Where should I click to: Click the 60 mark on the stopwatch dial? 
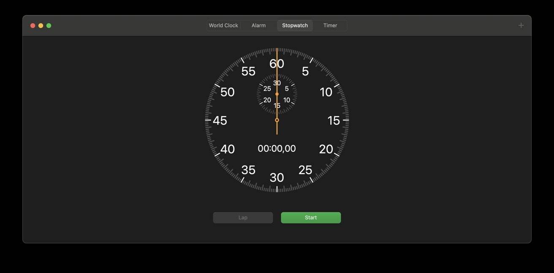click(277, 64)
